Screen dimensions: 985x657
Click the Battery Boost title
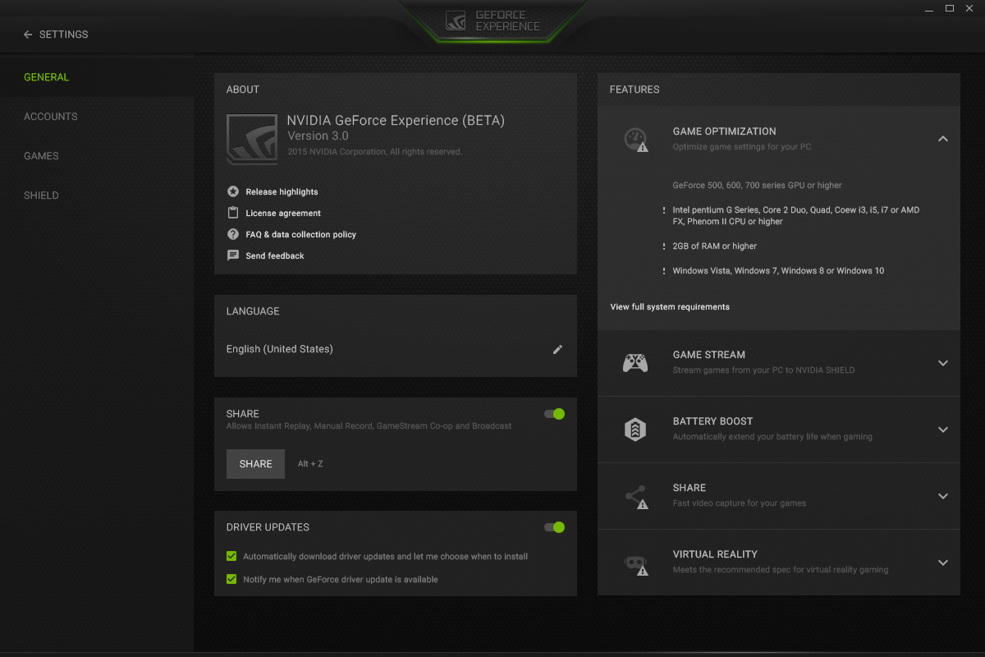[x=712, y=421]
